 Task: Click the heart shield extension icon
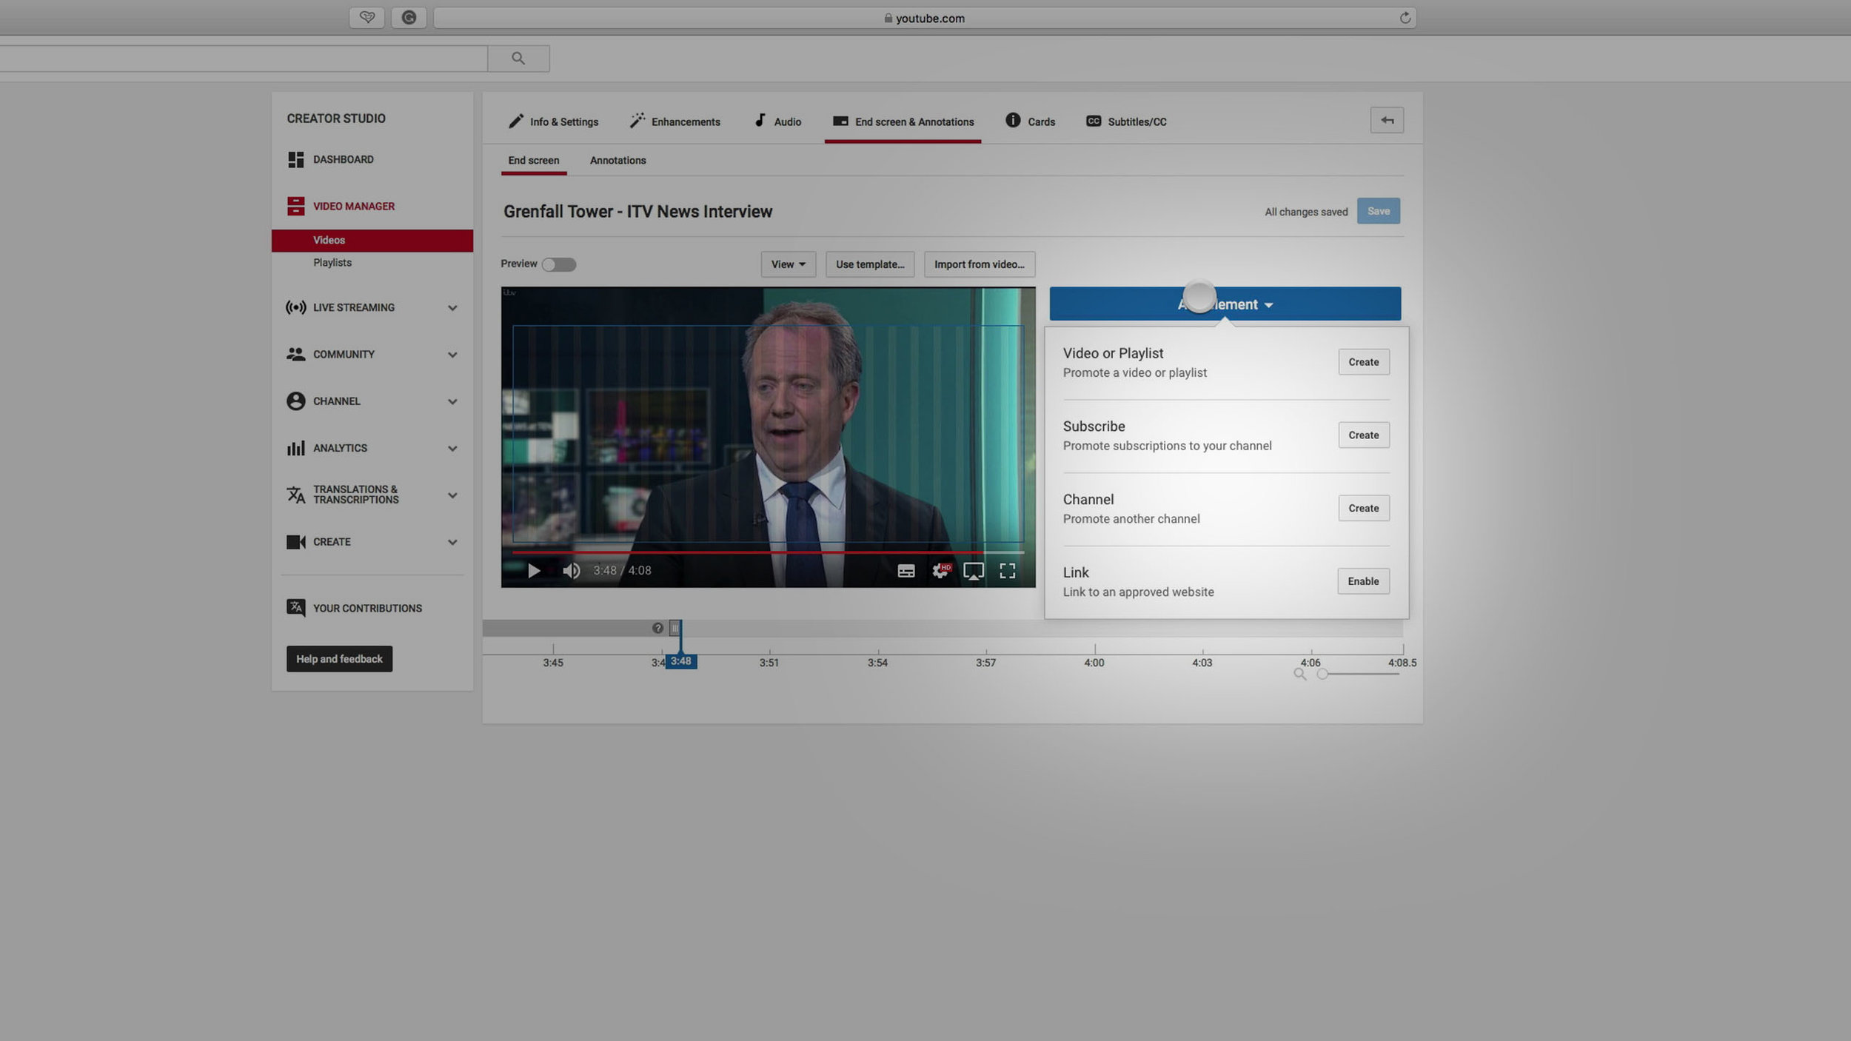pyautogui.click(x=366, y=18)
